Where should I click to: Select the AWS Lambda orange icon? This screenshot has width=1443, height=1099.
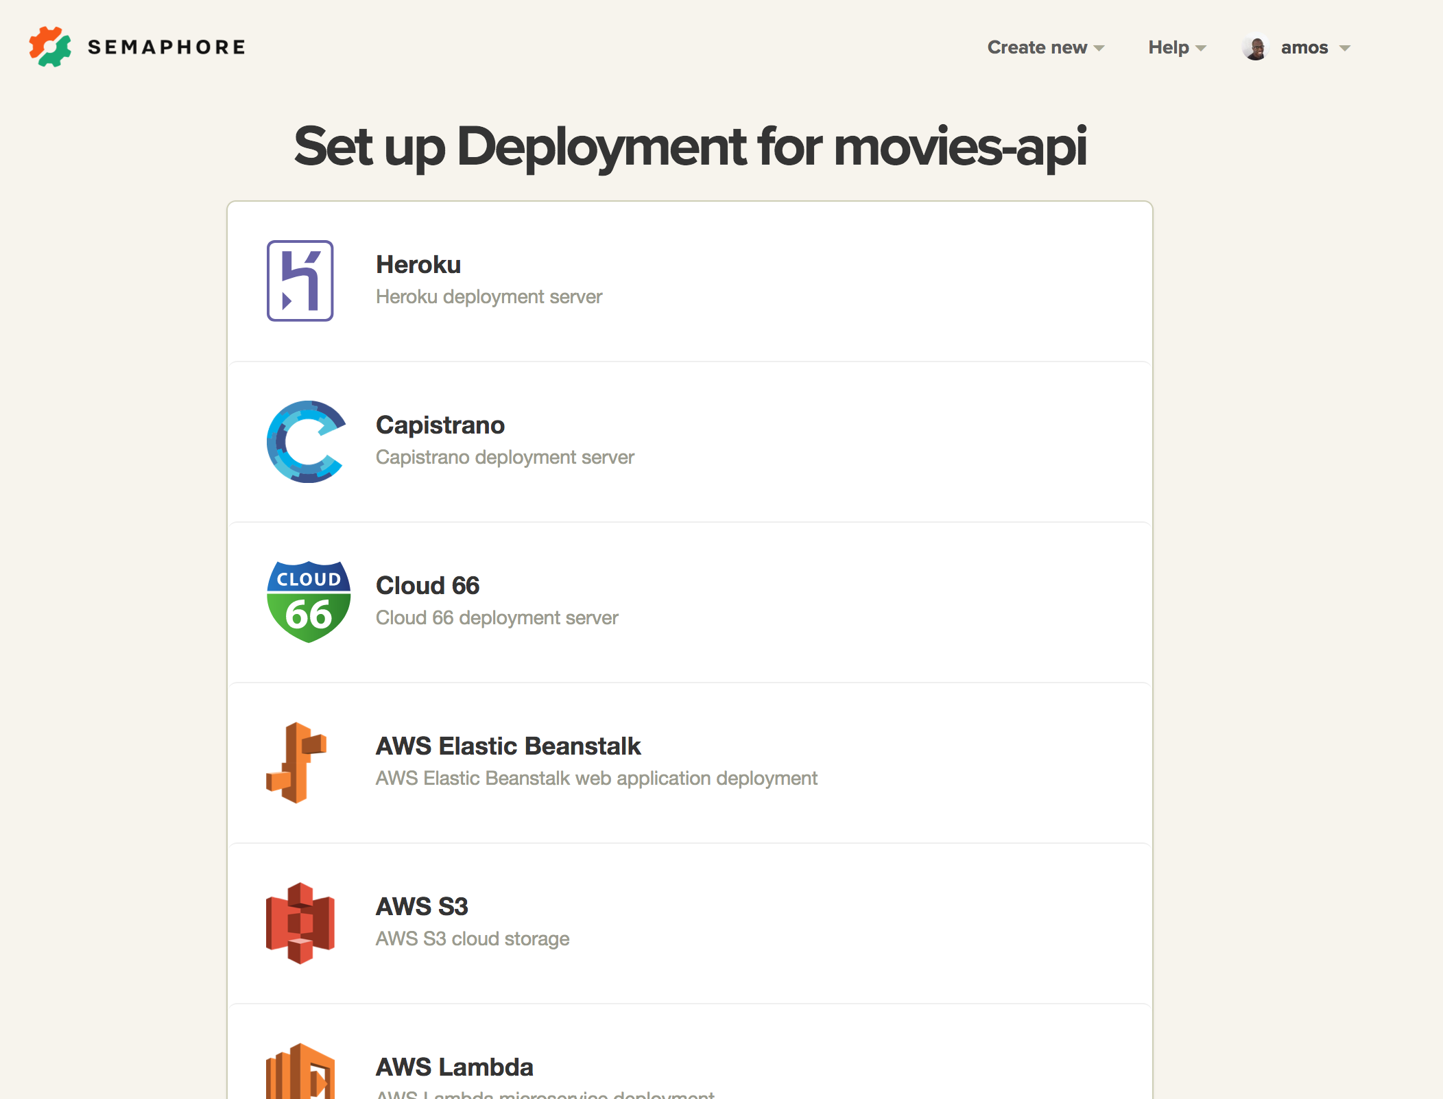click(300, 1071)
